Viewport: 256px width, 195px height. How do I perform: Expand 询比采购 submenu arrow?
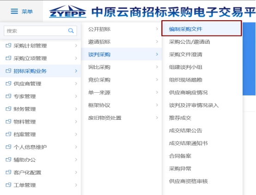157,67
